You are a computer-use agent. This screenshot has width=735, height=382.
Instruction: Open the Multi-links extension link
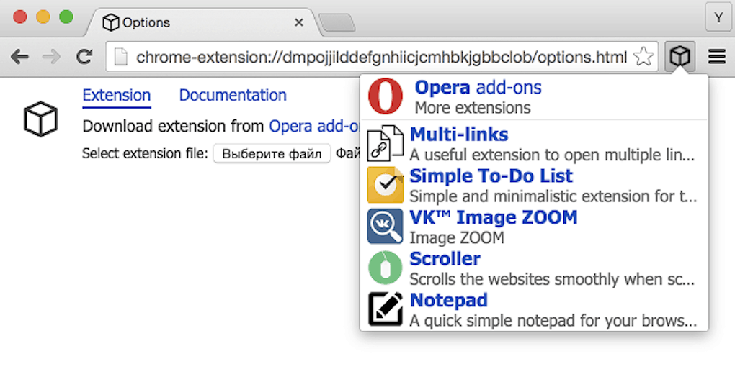459,135
